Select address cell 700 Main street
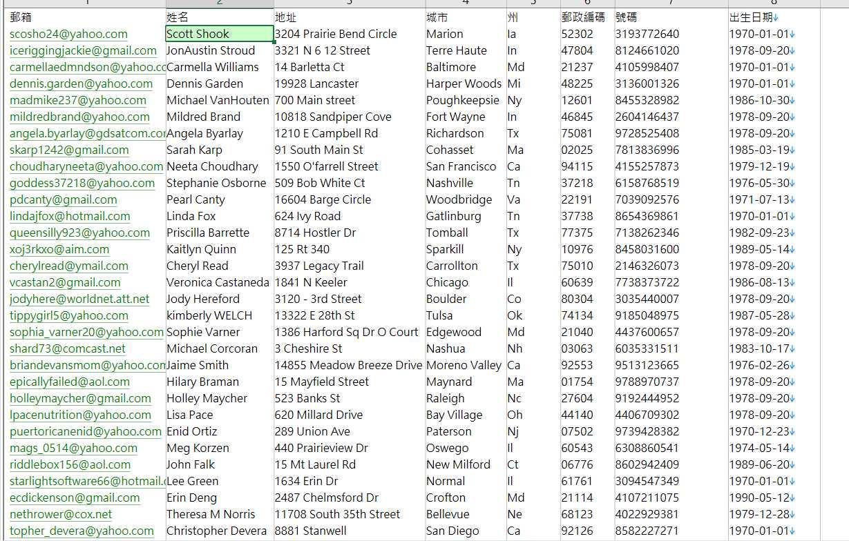 tap(350, 100)
